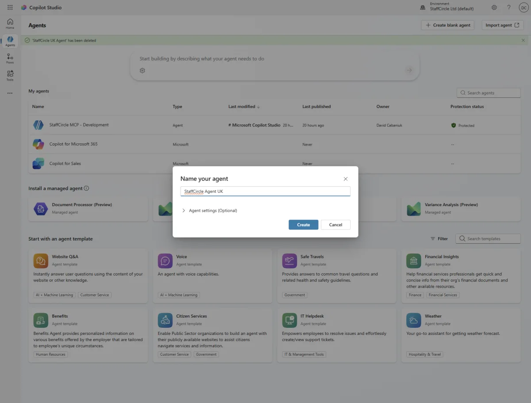Open the templates Filter button
Screen dimensions: 531x403
[x=439, y=238]
